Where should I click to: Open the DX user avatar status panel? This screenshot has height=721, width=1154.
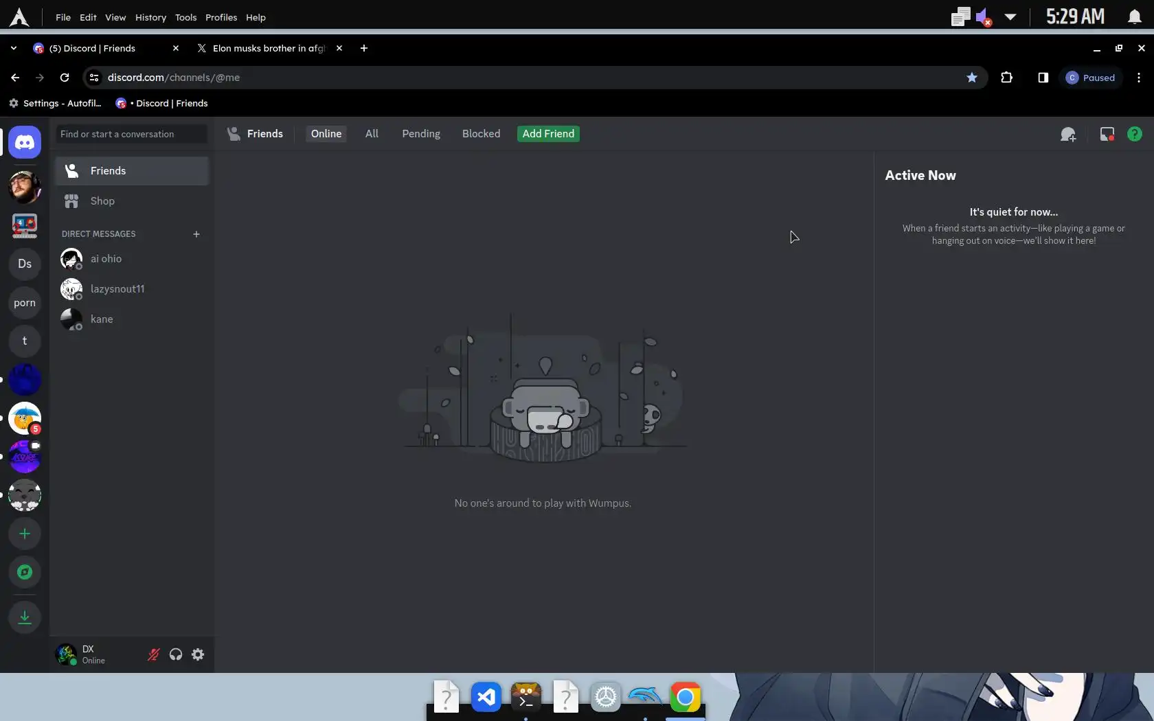(x=66, y=654)
